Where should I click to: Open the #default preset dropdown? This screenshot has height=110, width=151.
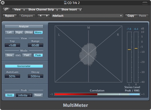coord(87,16)
